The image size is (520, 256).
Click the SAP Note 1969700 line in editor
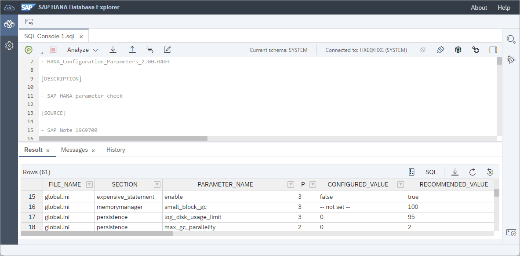69,130
